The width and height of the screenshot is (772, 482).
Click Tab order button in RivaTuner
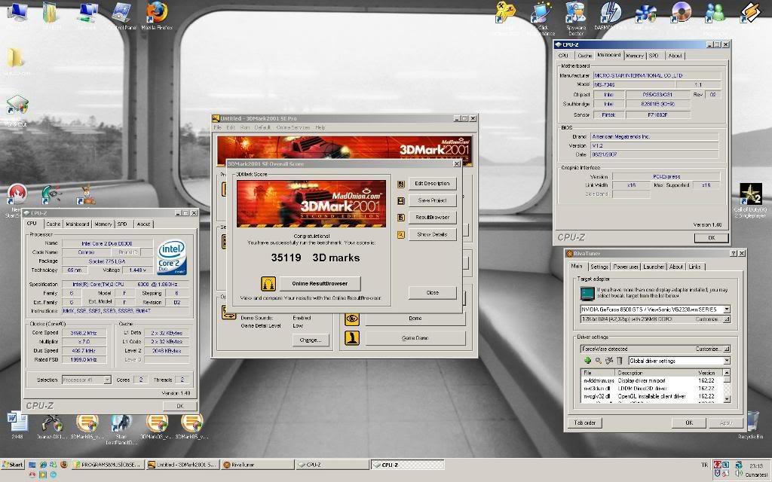(585, 423)
